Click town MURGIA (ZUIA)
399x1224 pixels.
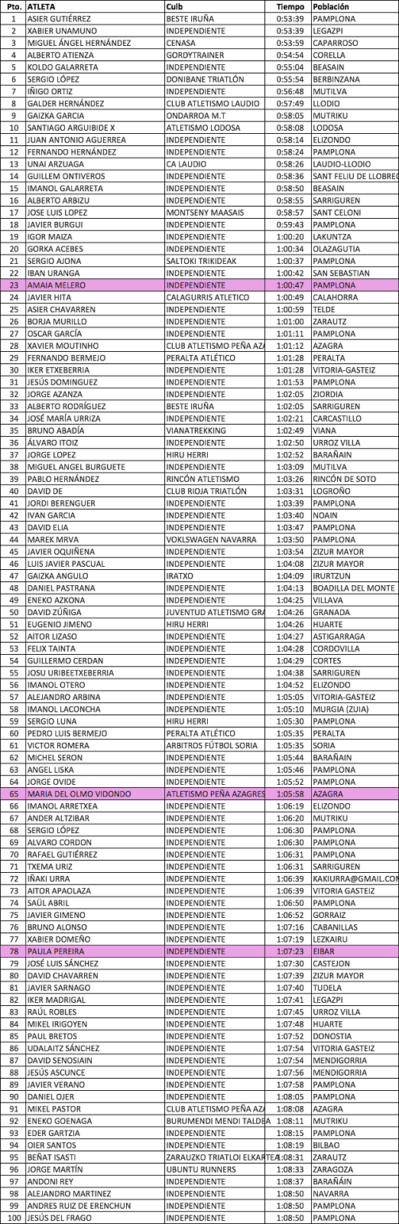click(341, 709)
